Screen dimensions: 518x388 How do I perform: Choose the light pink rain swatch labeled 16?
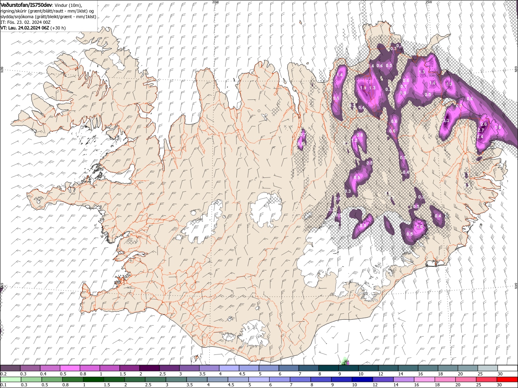424,380
